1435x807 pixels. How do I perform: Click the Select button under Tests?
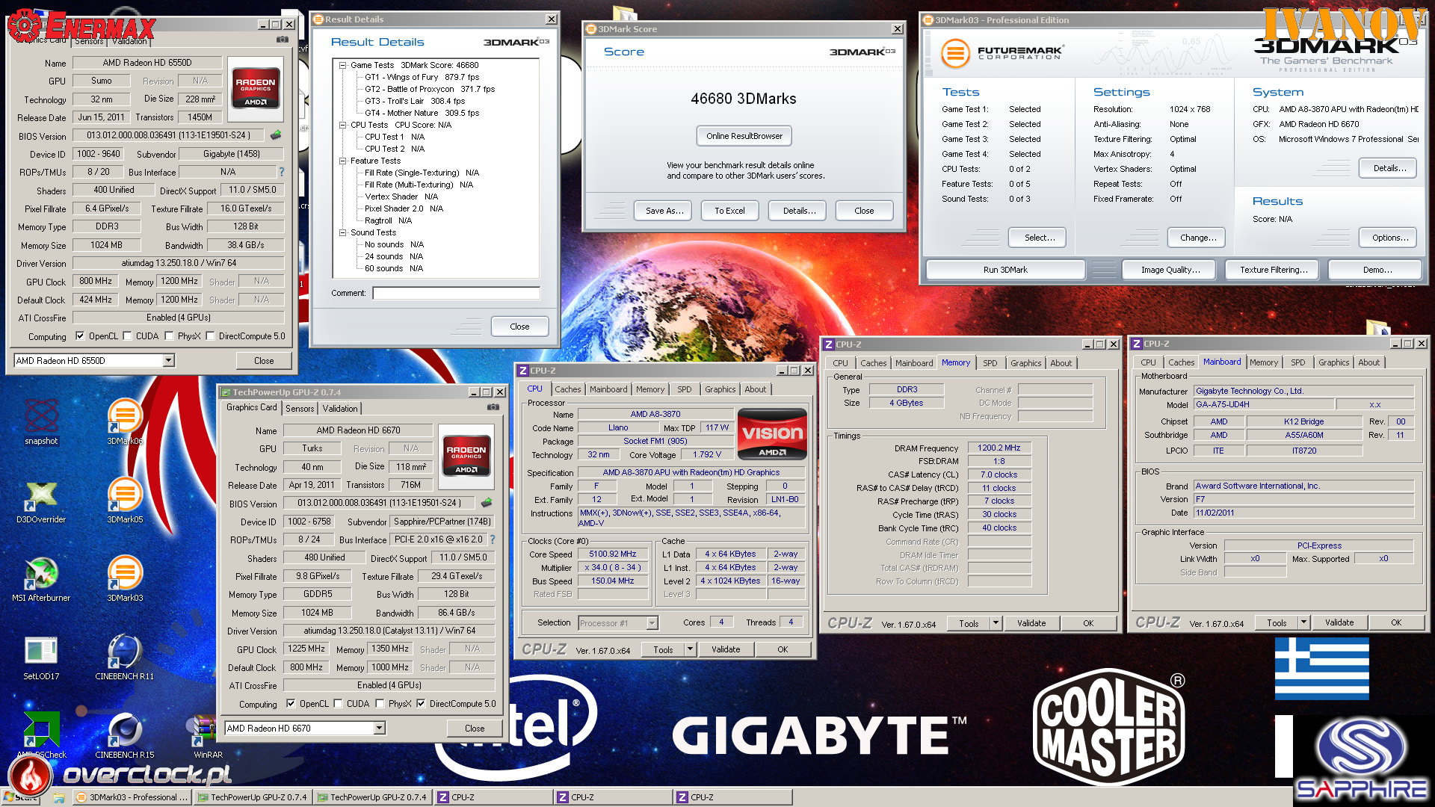pyautogui.click(x=1039, y=238)
